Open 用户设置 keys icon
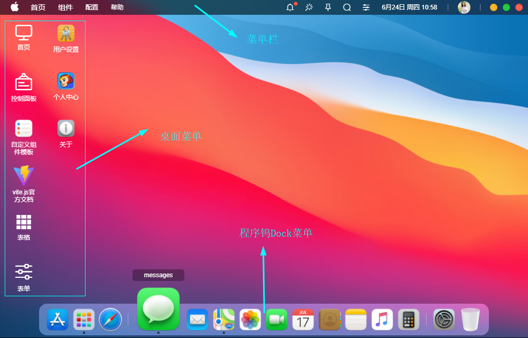This screenshot has height=338, width=528. tap(66, 39)
